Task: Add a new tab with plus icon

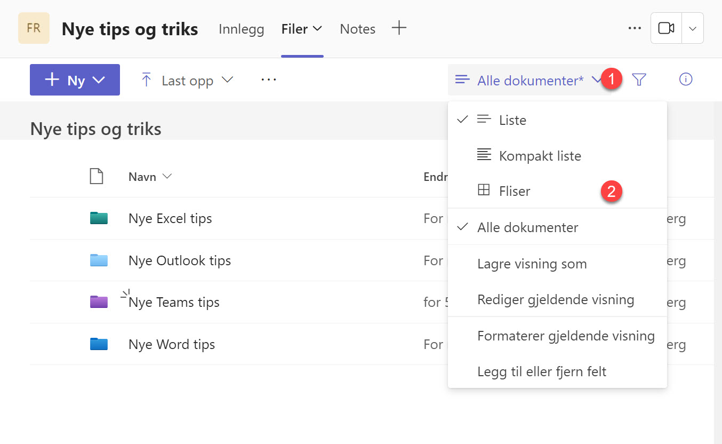Action: 399,28
